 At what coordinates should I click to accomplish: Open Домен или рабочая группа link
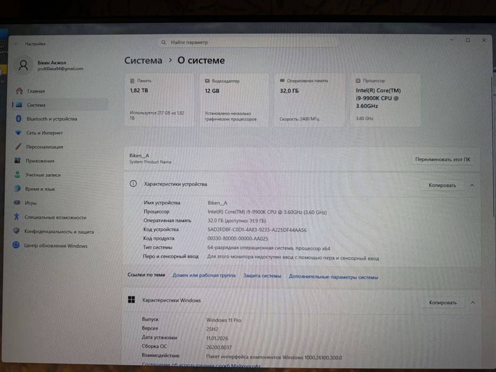[x=204, y=275]
